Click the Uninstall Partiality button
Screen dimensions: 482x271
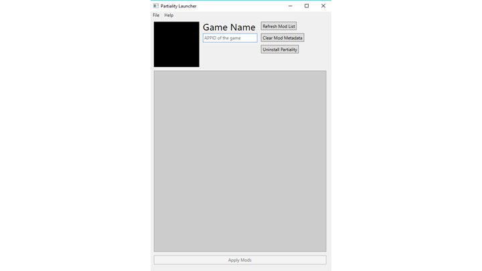point(280,50)
